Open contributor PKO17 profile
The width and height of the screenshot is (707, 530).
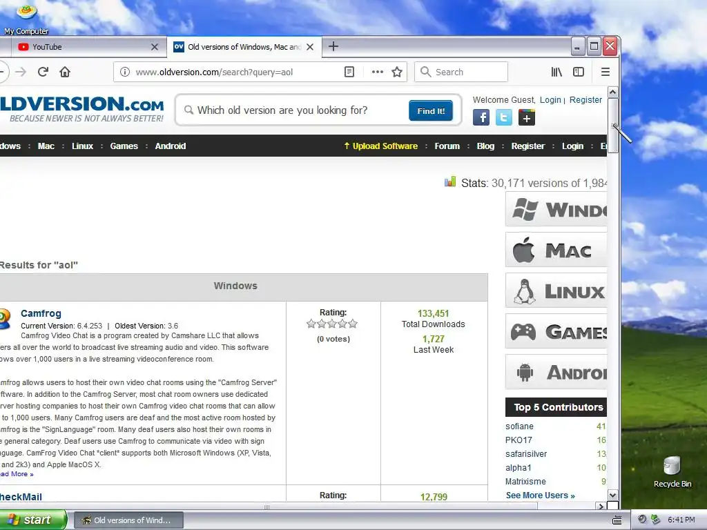[519, 440]
